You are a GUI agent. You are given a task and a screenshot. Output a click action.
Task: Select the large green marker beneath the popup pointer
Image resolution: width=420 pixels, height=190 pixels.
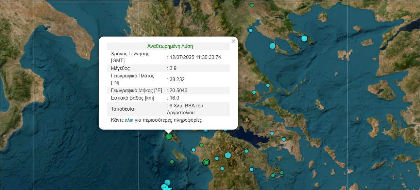[169, 136]
